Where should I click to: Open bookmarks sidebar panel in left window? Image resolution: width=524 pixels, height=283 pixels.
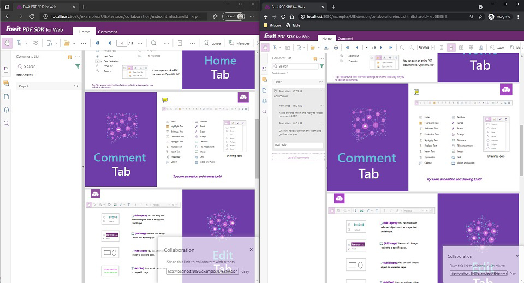click(x=6, y=70)
